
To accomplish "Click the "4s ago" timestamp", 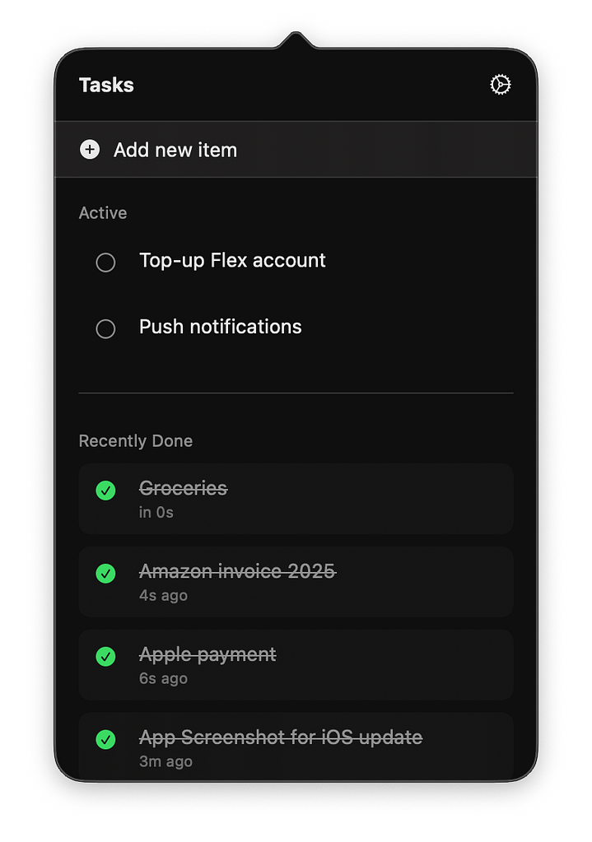I will 163,595.
